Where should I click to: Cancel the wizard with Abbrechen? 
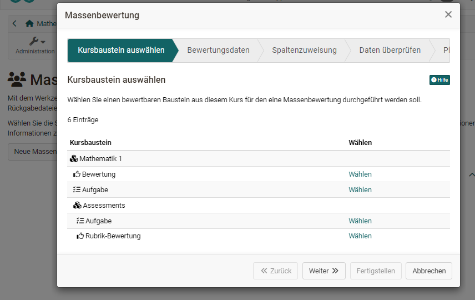click(x=429, y=271)
